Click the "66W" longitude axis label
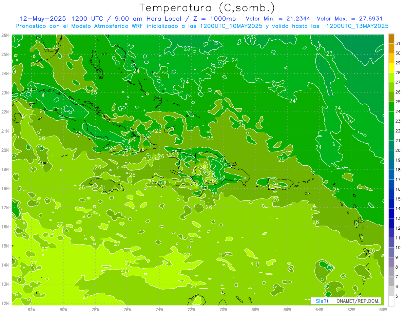Viewport: 407px width, 314px height. coord(287,309)
